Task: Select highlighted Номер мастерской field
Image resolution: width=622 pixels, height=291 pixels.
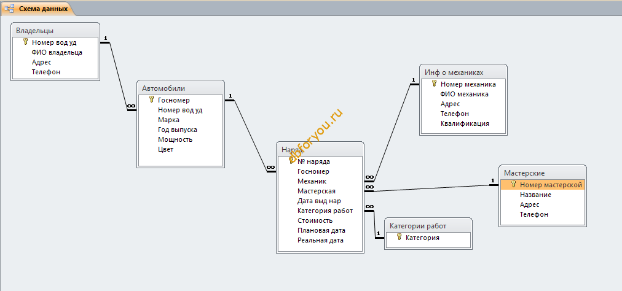Action: click(x=542, y=185)
